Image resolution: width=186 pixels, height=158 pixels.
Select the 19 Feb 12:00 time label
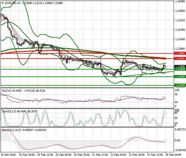[x=45, y=155]
